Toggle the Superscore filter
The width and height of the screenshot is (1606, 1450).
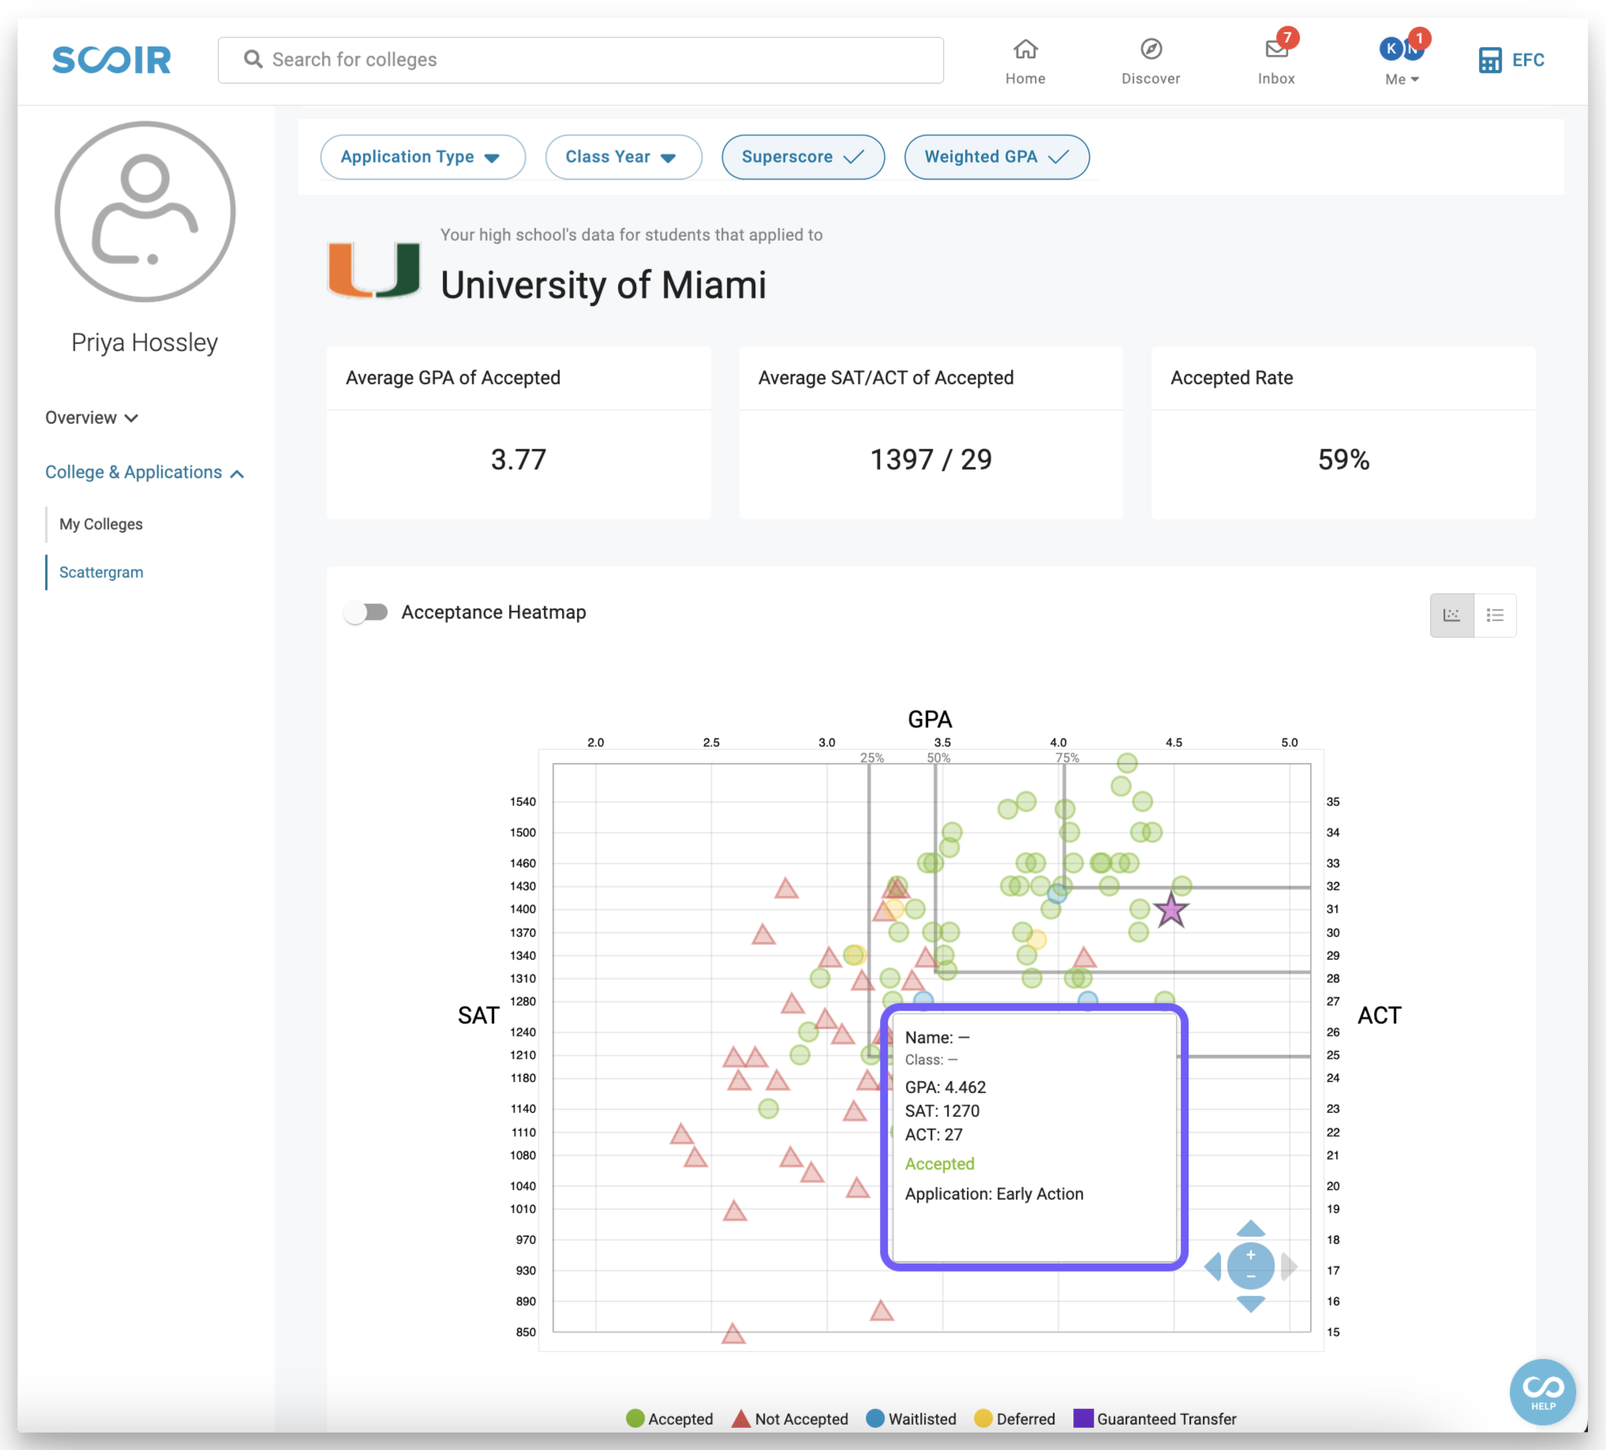point(803,157)
